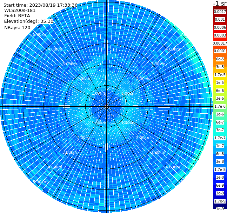The height and width of the screenshot is (213, 227).
Task: Click the 1e-7 colorbar label
Action: click(220, 146)
